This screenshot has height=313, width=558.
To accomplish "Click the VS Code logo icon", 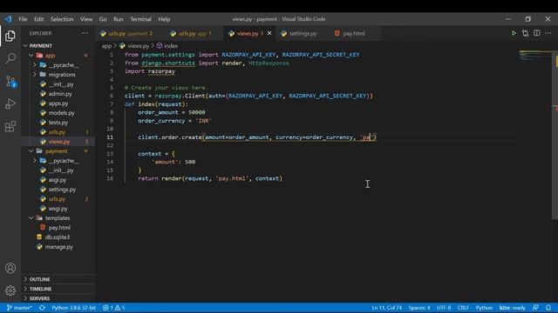I will click(8, 19).
